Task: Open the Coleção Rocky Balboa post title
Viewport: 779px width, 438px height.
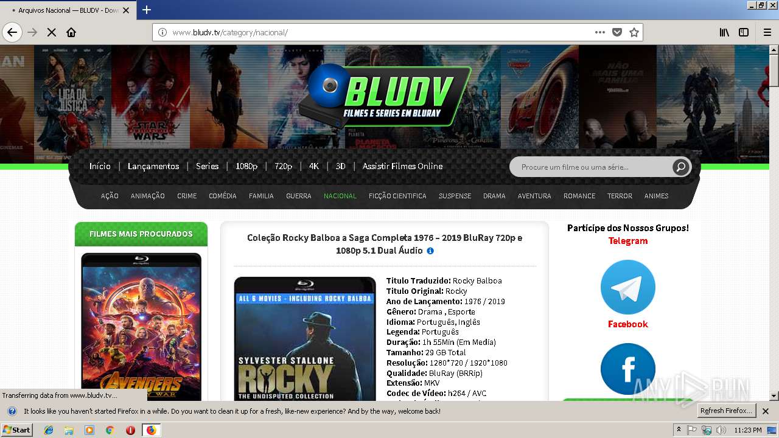Action: pyautogui.click(x=385, y=244)
